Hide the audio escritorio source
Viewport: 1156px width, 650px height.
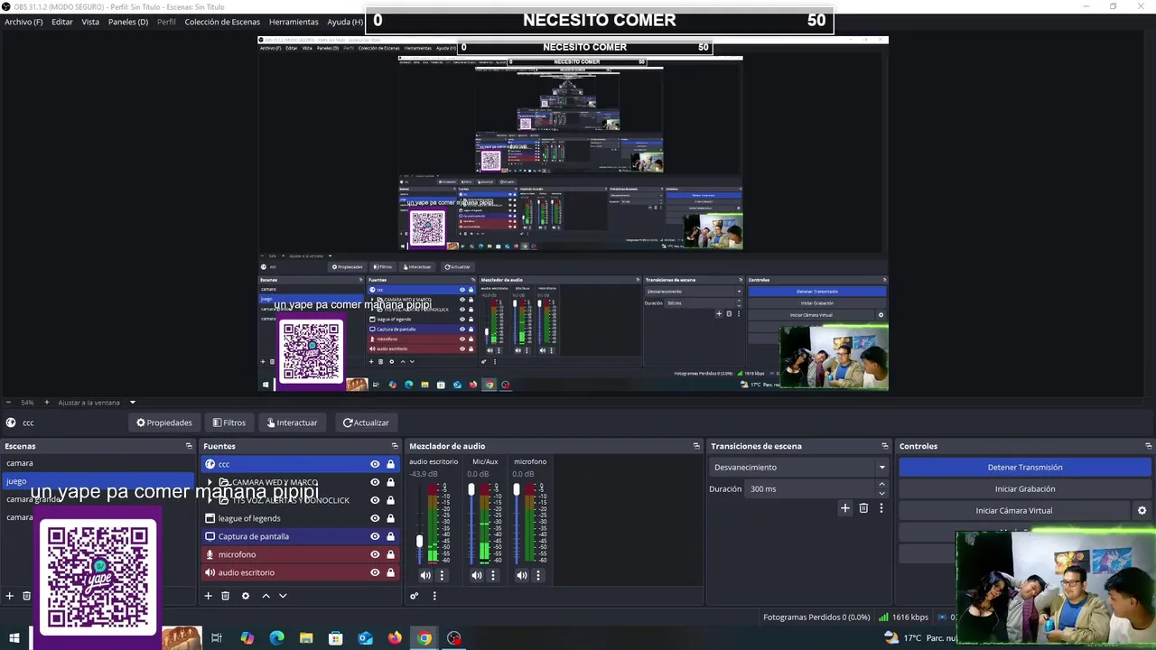[375, 572]
